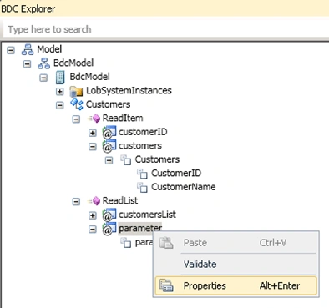
Task: Expand the customerID parameter node
Action: tap(93, 133)
